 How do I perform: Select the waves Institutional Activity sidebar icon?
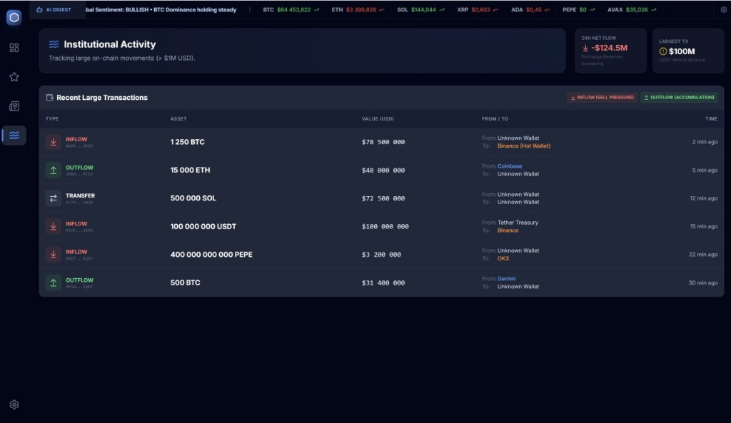(14, 136)
